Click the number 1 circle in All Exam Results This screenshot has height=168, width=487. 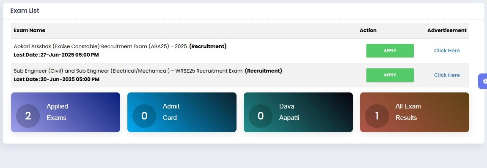377,116
